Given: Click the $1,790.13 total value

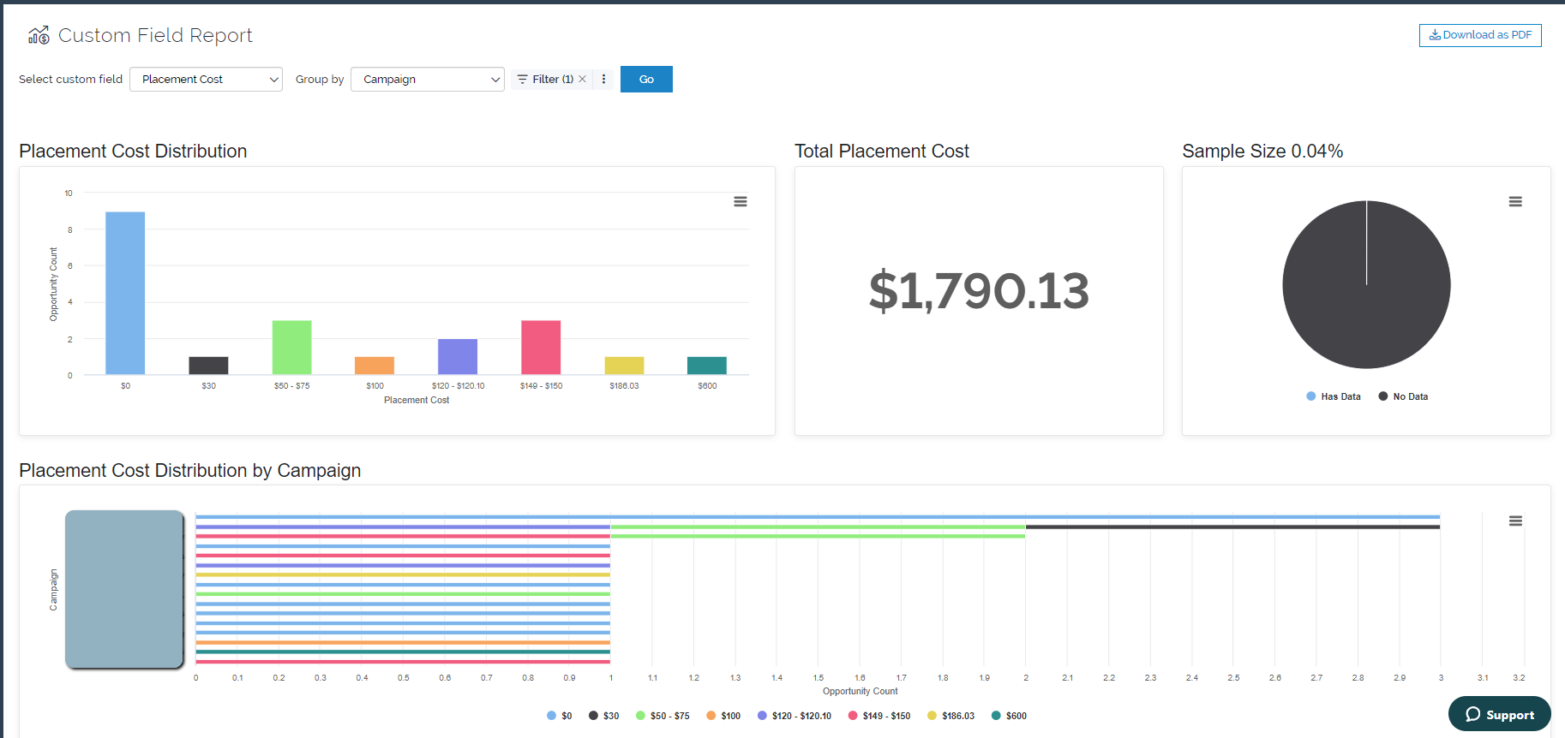Looking at the screenshot, I should pos(979,291).
